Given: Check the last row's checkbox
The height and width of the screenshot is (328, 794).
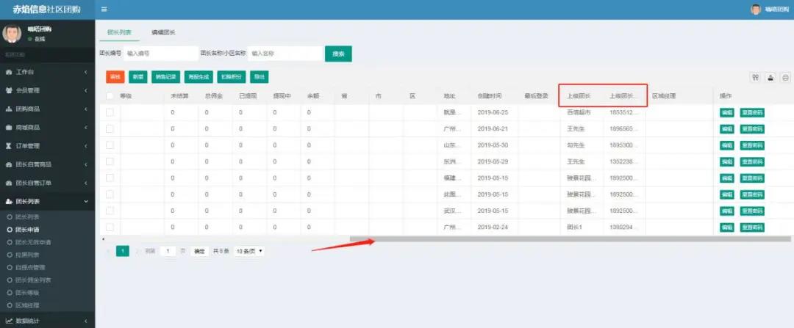Looking at the screenshot, I should 110,227.
